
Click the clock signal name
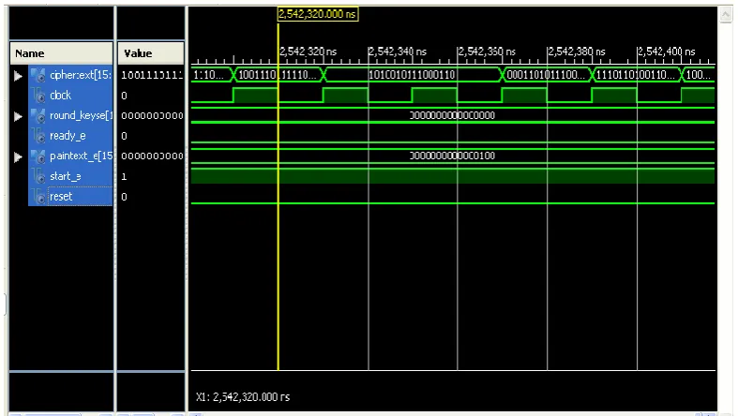point(61,95)
